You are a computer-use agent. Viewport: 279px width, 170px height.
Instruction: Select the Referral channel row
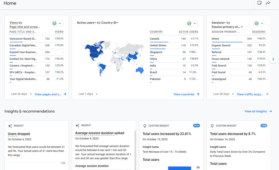(239, 52)
